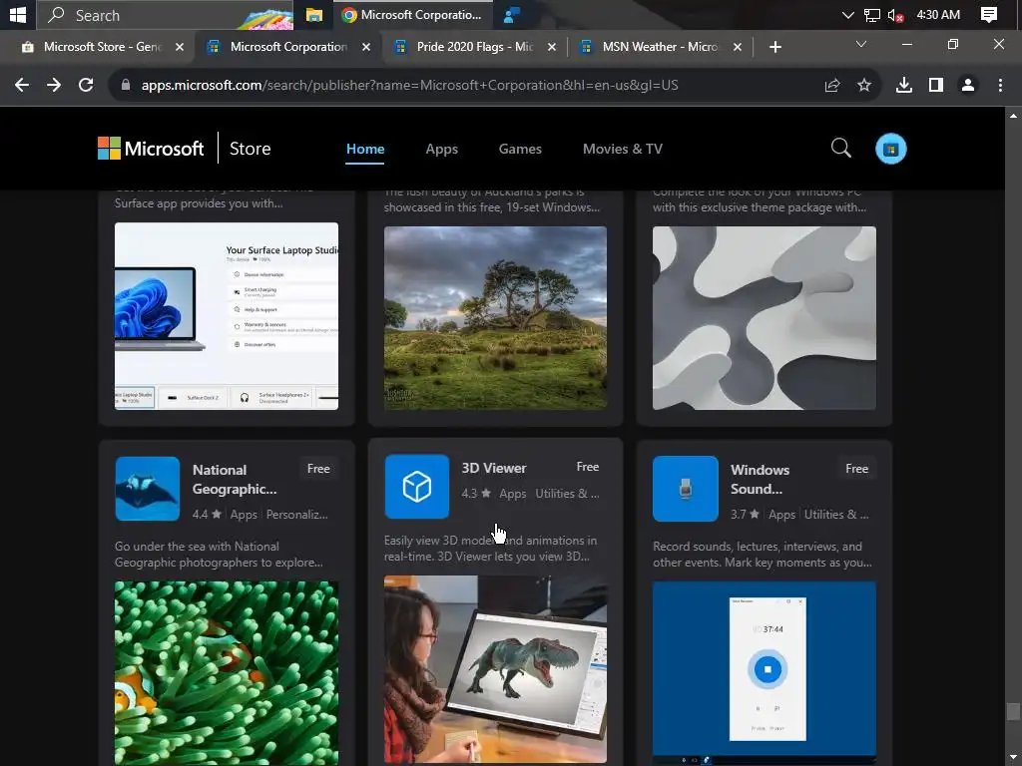The height and width of the screenshot is (766, 1022).
Task: Open the account avatar in store header
Action: (x=890, y=149)
